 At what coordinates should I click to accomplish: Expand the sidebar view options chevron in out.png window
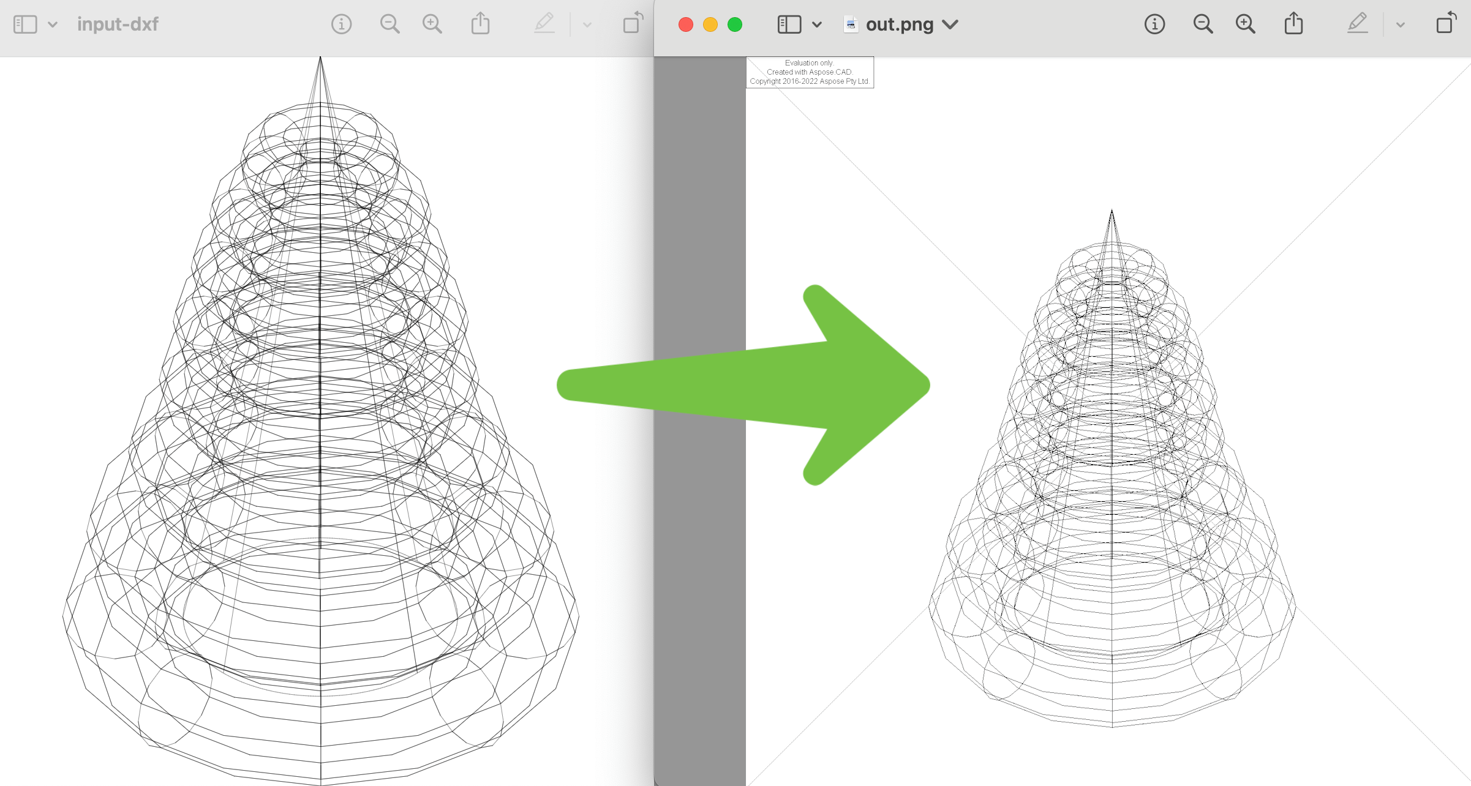[x=818, y=24]
